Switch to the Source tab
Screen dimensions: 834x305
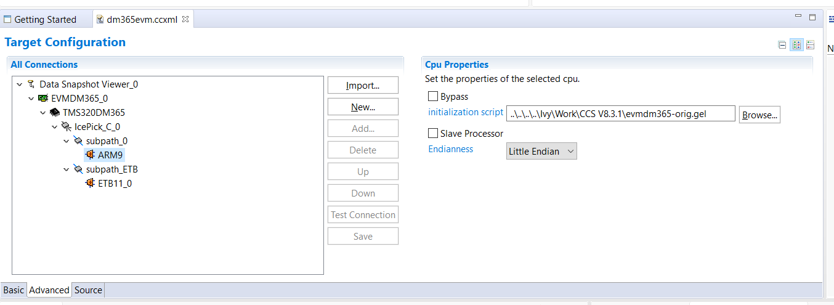click(x=88, y=290)
